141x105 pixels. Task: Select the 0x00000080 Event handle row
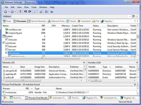pos(112,77)
